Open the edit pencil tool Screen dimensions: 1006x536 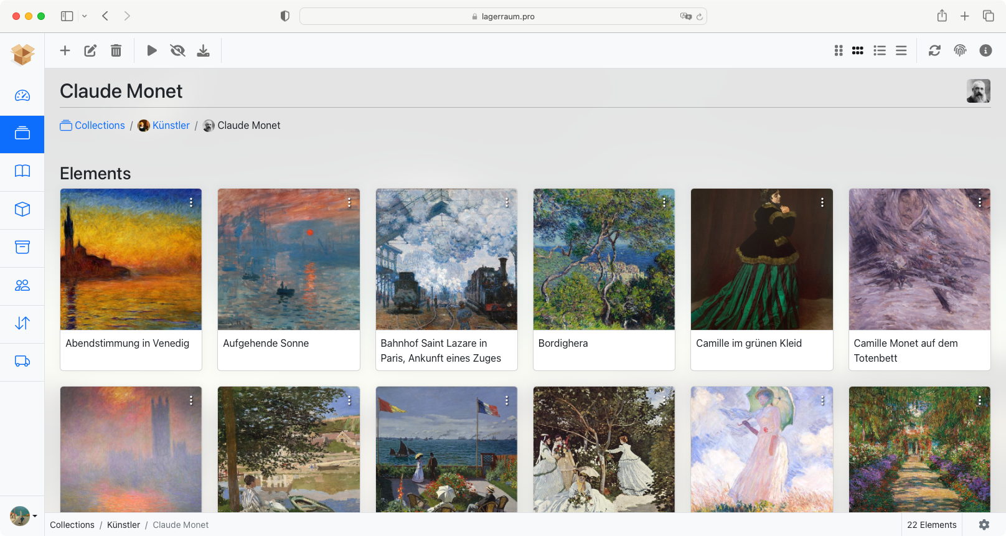[x=90, y=50]
